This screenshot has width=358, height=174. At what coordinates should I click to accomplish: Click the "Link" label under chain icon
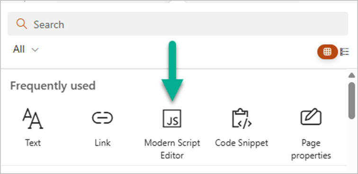click(102, 143)
